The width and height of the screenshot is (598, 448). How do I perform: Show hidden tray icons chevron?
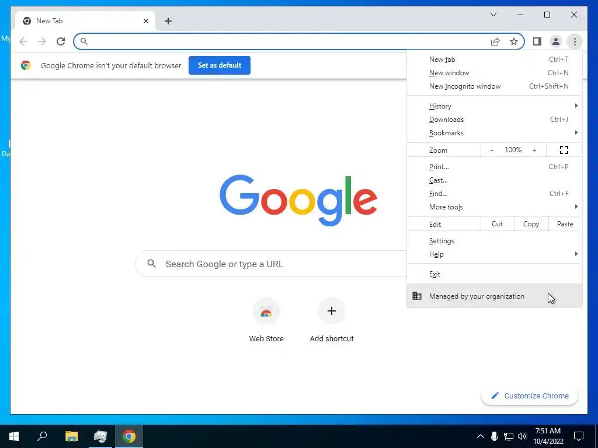pos(481,436)
